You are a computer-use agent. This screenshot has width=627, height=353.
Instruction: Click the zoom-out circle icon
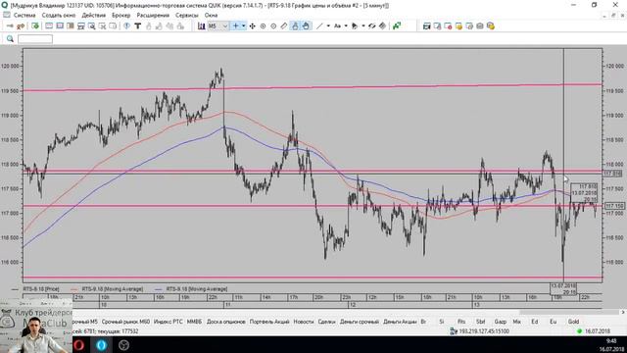pyautogui.click(x=273, y=26)
